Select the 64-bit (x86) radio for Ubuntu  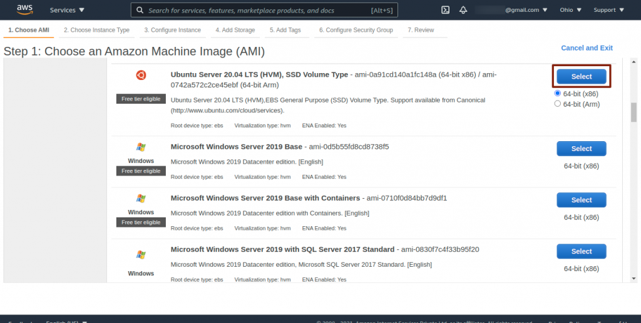coord(557,93)
